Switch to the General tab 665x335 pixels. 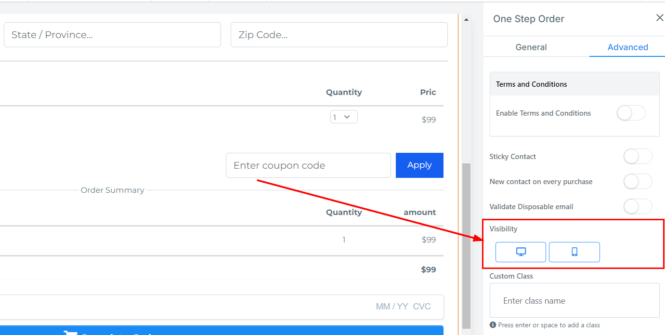coord(531,47)
